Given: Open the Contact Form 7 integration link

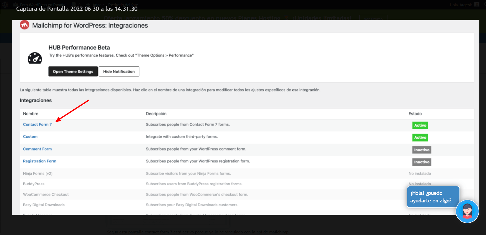Looking at the screenshot, I should [x=37, y=124].
